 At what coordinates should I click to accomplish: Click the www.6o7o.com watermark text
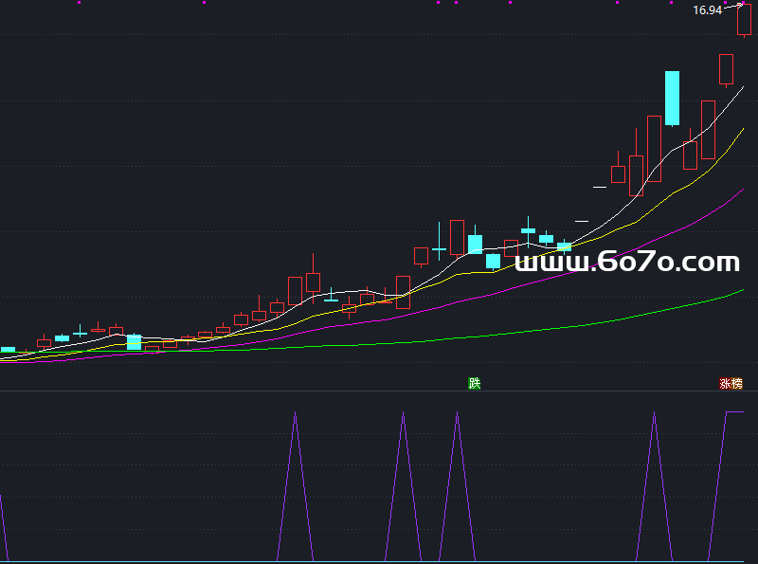[628, 262]
